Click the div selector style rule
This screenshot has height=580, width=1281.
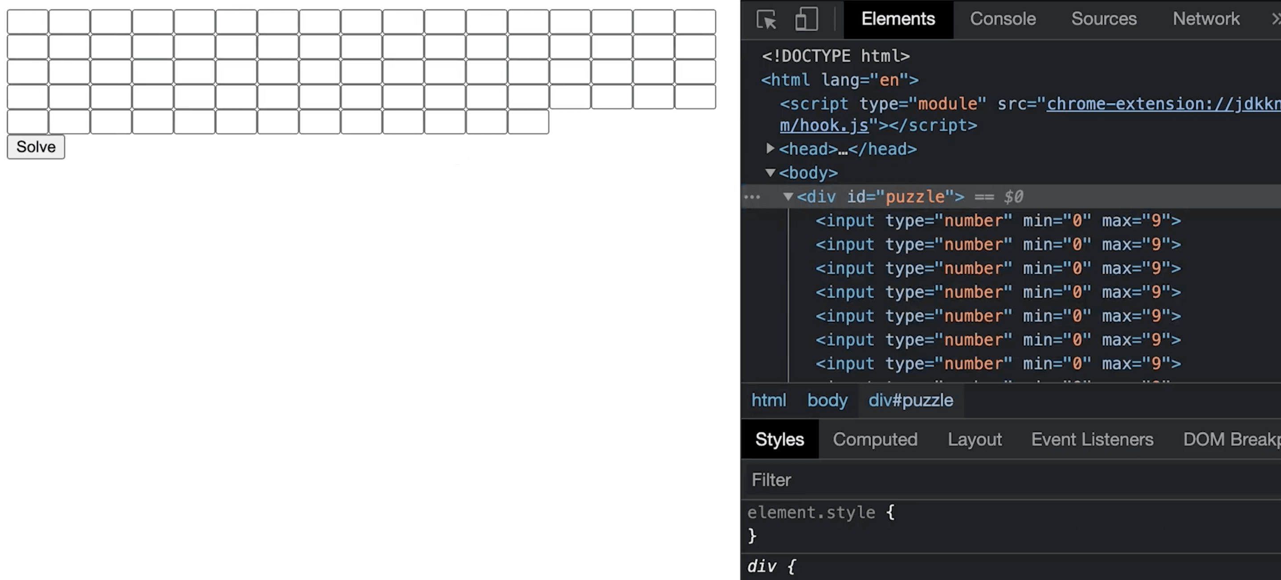point(771,566)
